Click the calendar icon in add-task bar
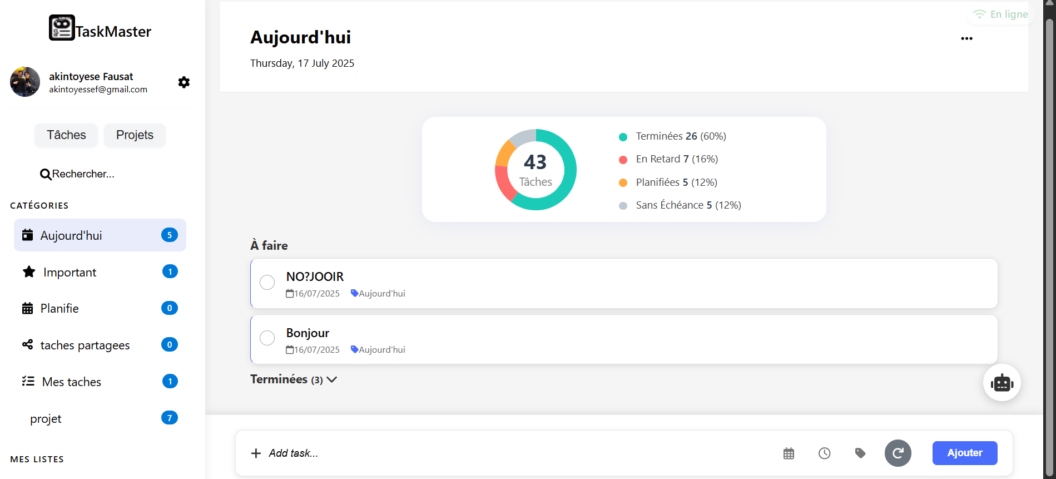 tap(789, 453)
